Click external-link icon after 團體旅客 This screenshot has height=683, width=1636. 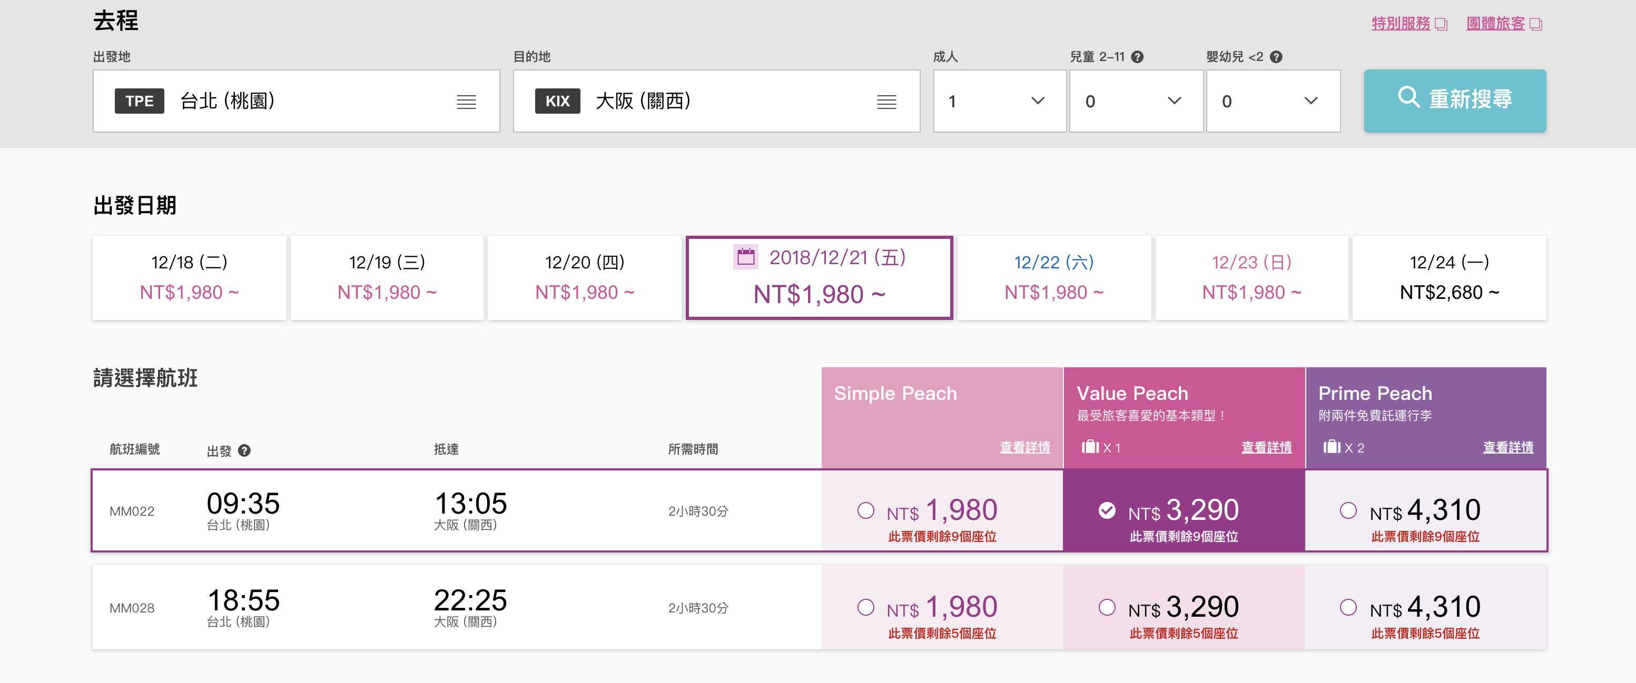[1535, 24]
